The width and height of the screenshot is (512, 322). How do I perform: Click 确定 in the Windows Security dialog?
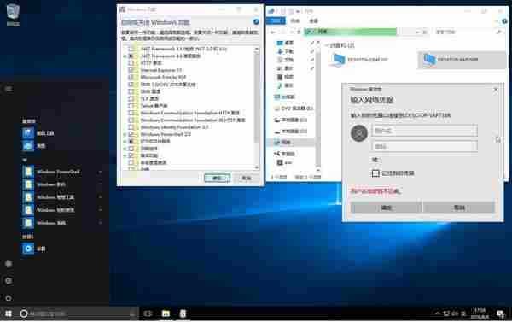(x=387, y=208)
